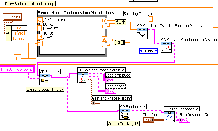Select the CD Convert Continuous to Discrete node icon

pyautogui.click(x=166, y=47)
